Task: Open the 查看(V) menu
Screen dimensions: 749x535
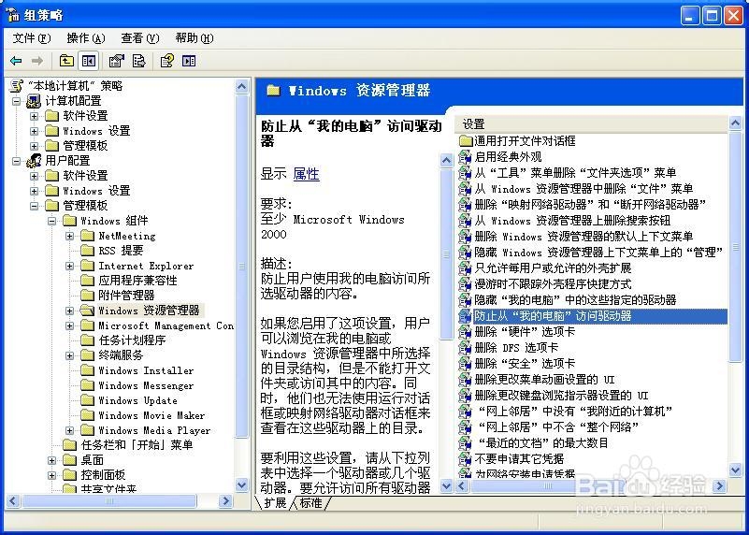Action: tap(140, 38)
